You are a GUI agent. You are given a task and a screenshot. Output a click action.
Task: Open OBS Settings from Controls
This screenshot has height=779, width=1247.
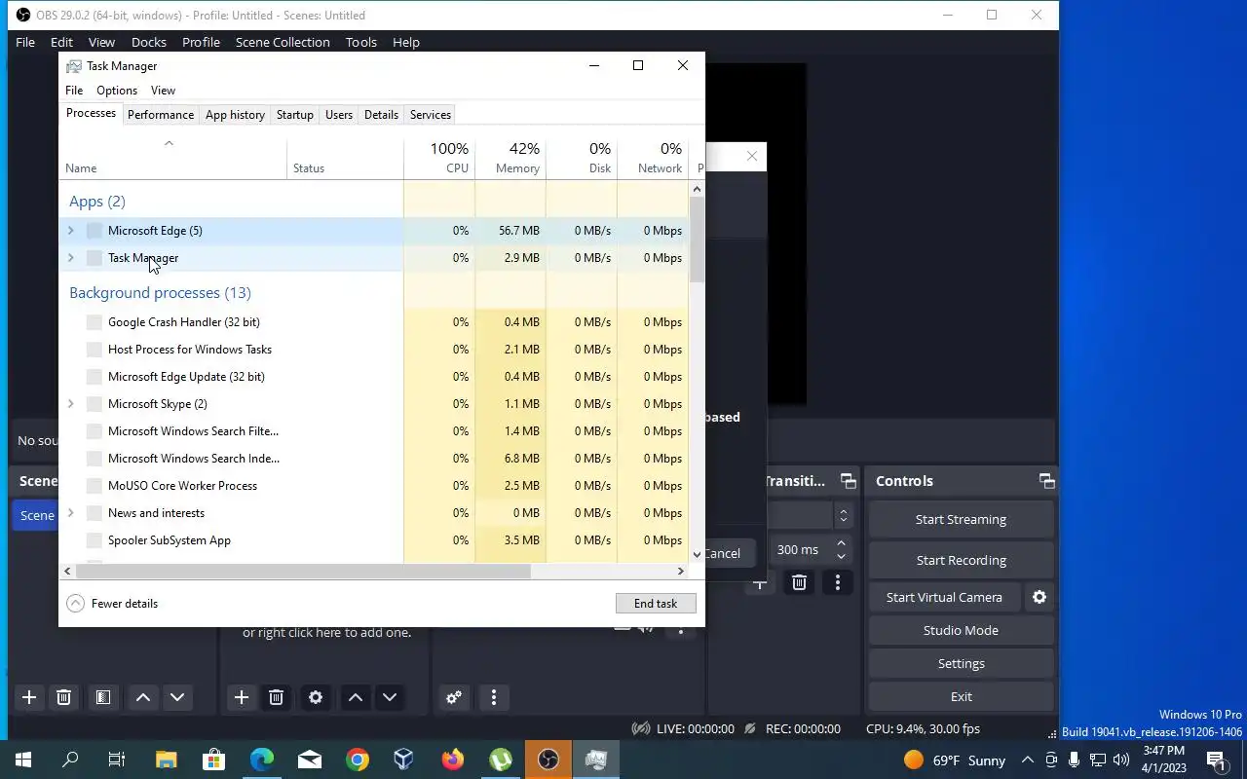(x=961, y=664)
